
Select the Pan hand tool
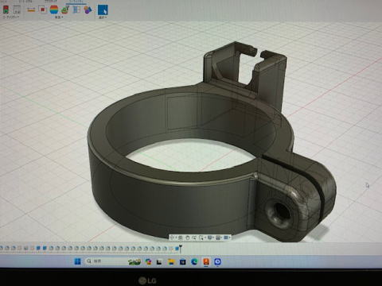point(187,238)
